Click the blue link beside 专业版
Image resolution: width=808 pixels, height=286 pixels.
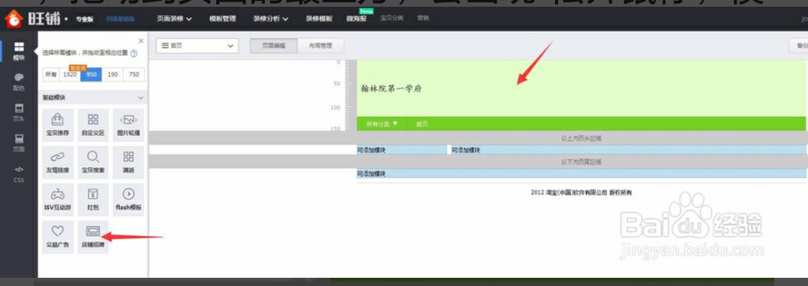pos(120,19)
